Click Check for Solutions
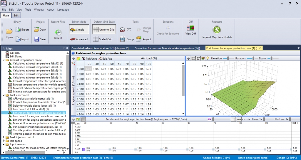The height and width of the screenshot is (160, 301). click(168, 31)
